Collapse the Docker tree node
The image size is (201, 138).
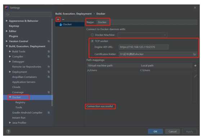(x=10, y=97)
